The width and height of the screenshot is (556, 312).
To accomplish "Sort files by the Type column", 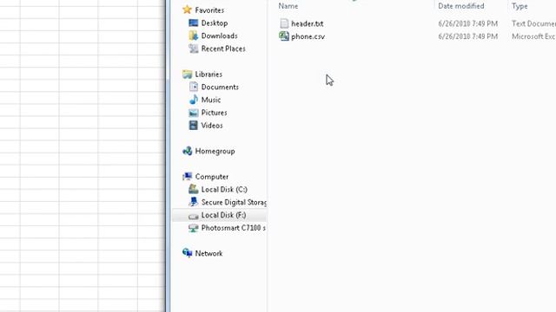I will coord(520,6).
